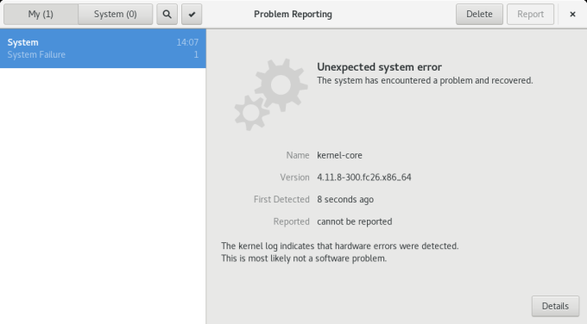Click the Unexpected system error heading
The height and width of the screenshot is (324, 587).
379,67
